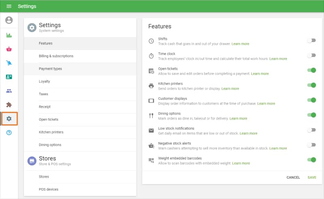Open the hamburger navigation menu
The width and height of the screenshot is (324, 199).
pyautogui.click(x=9, y=6)
